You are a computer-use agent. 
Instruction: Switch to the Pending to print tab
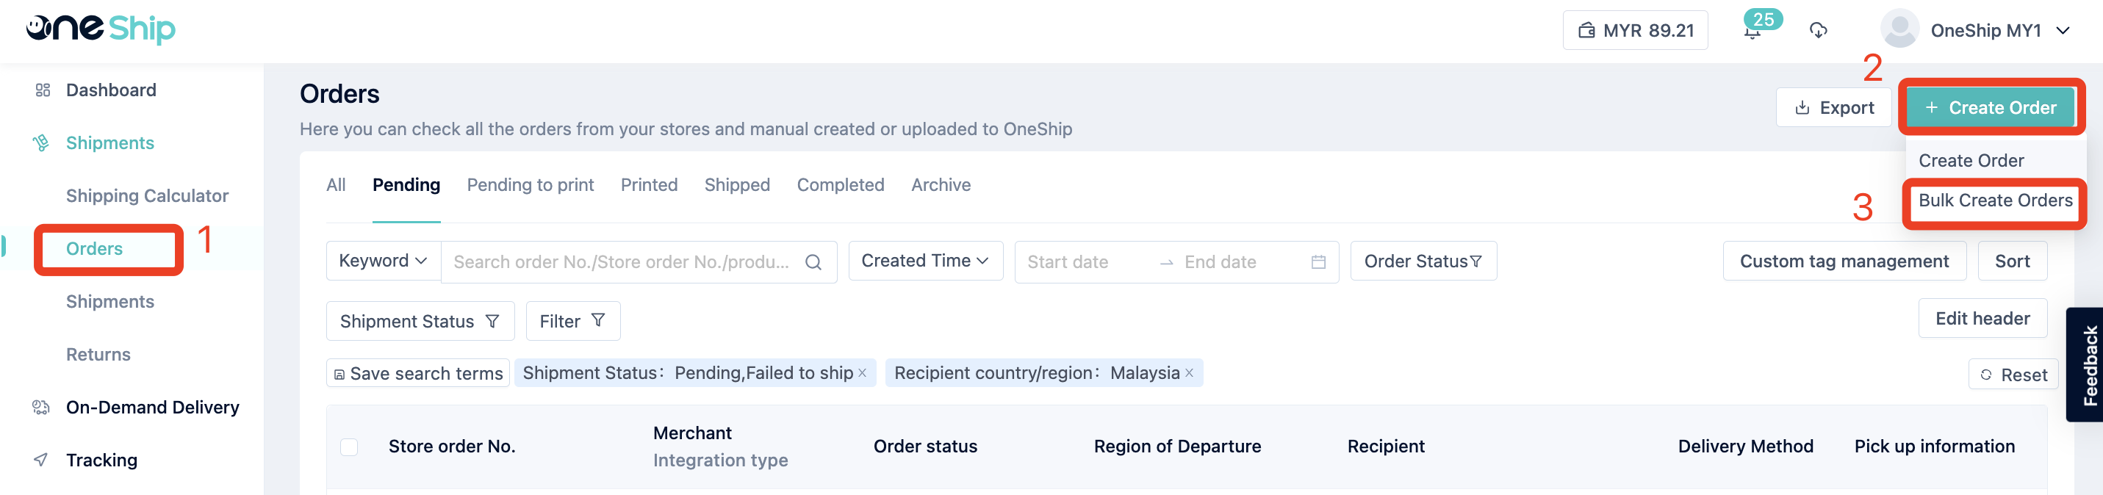click(x=530, y=185)
